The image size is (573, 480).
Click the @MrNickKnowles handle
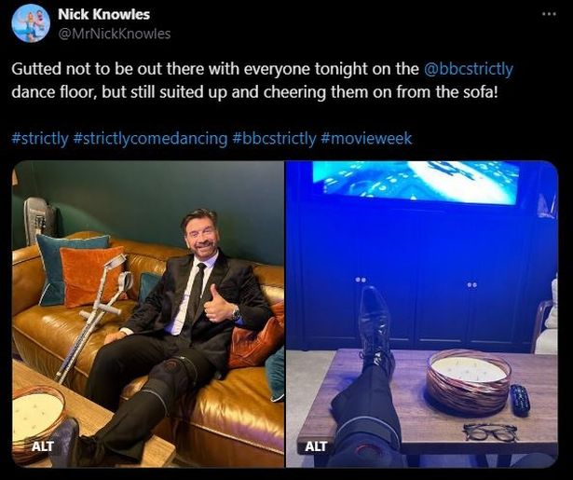(x=115, y=34)
